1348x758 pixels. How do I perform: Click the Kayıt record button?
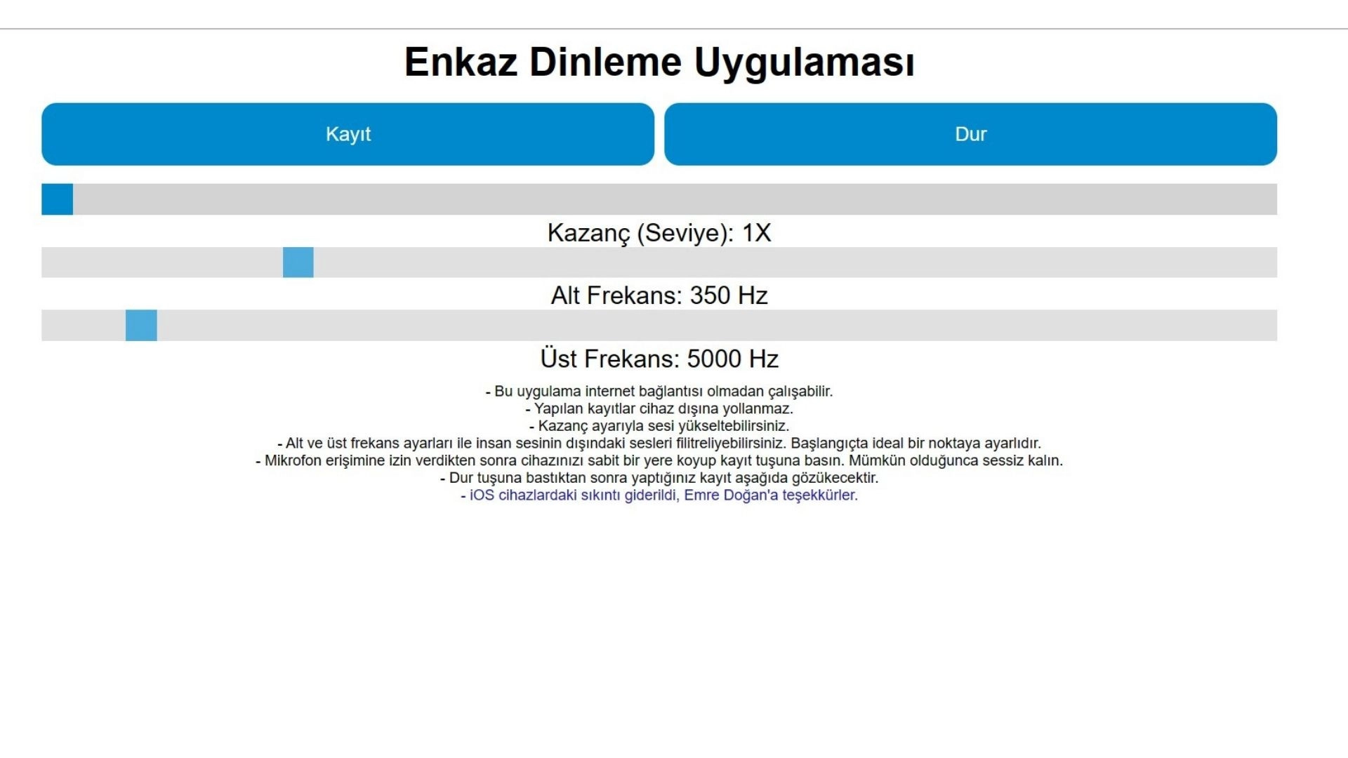pyautogui.click(x=348, y=134)
